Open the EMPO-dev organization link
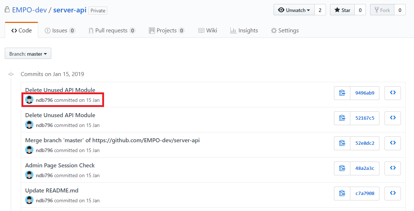 (29, 10)
